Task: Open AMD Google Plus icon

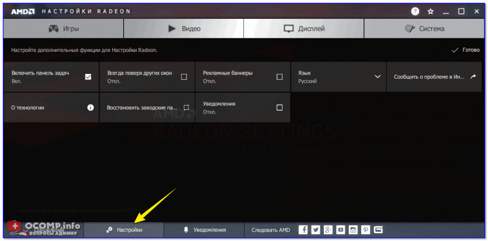Action: coord(328,230)
